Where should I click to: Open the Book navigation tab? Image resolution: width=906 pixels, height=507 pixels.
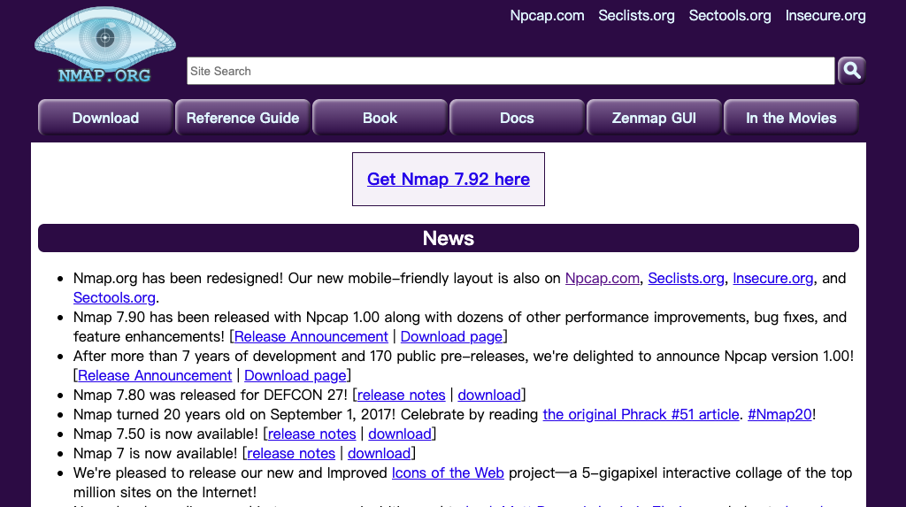click(380, 118)
